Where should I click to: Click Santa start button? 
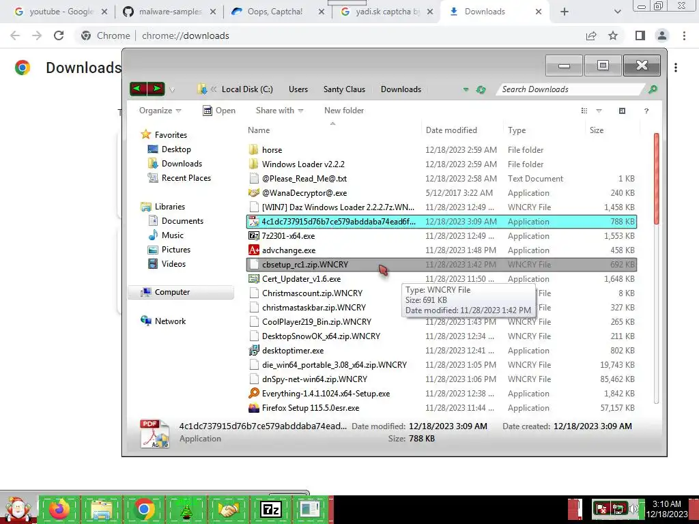coord(18,509)
